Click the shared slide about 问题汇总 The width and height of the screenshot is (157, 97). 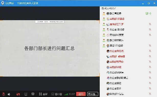click(x=50, y=48)
